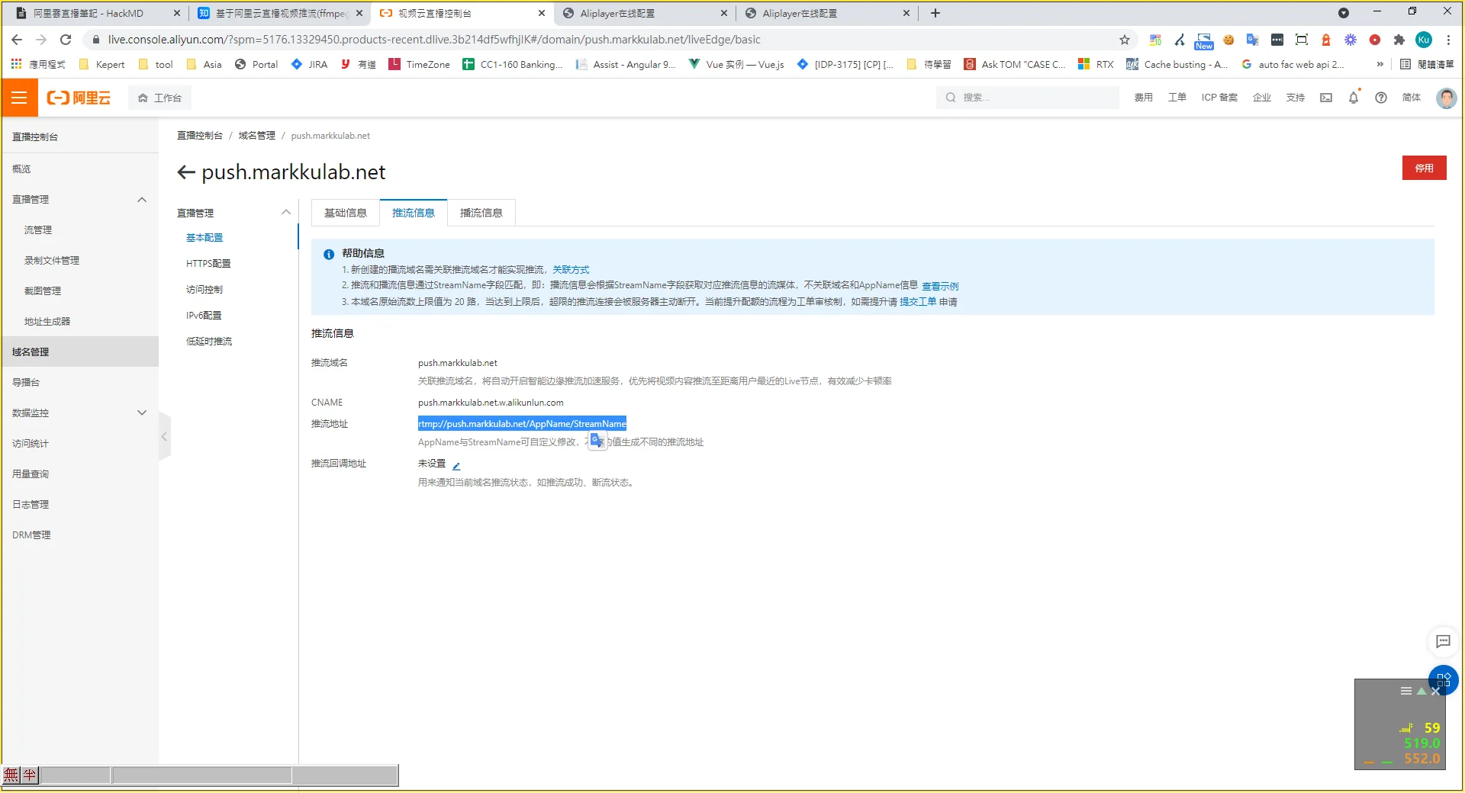
Task: Open the chat feedback icon
Action: coord(1442,641)
